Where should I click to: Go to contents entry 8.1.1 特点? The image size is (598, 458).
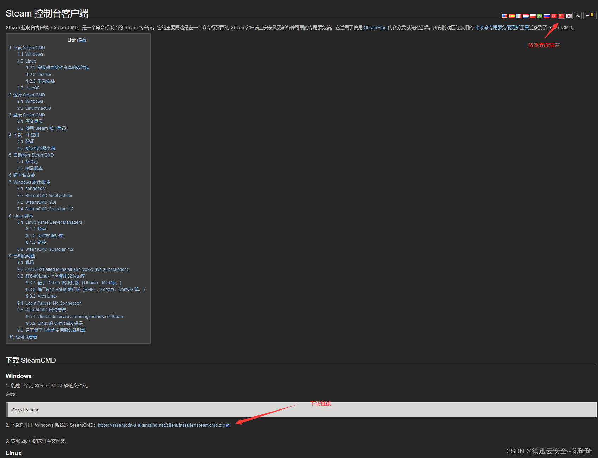[x=36, y=229]
